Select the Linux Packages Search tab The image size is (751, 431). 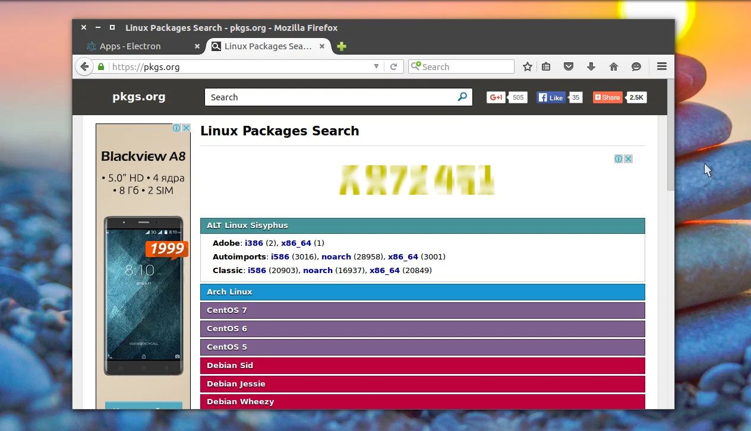click(x=269, y=46)
